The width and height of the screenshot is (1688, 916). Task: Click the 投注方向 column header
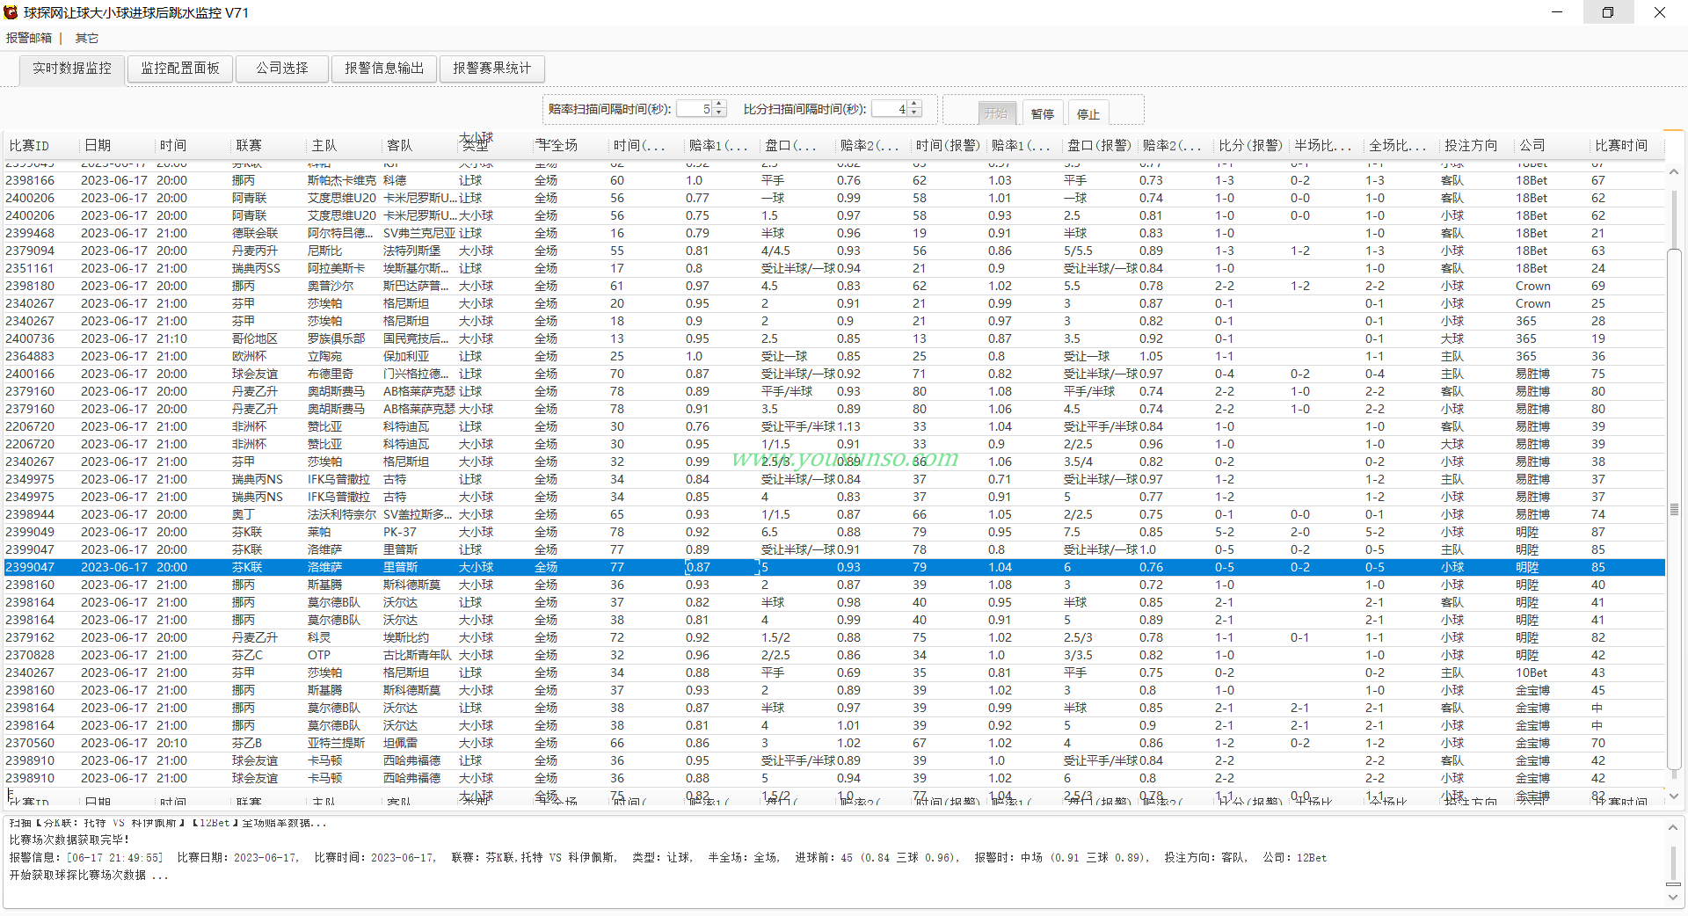(x=1478, y=146)
